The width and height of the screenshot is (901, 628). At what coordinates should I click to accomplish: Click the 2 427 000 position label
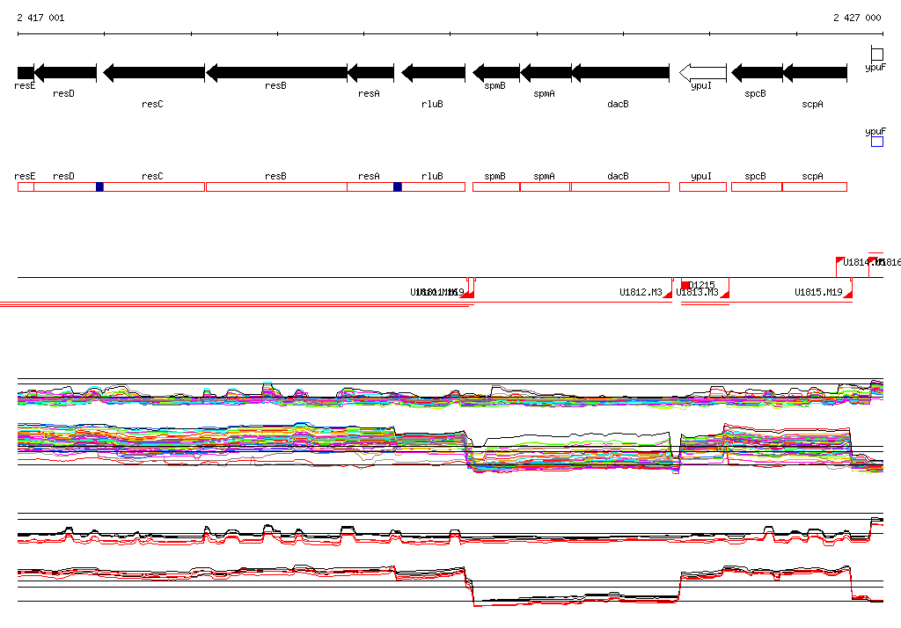(x=857, y=18)
